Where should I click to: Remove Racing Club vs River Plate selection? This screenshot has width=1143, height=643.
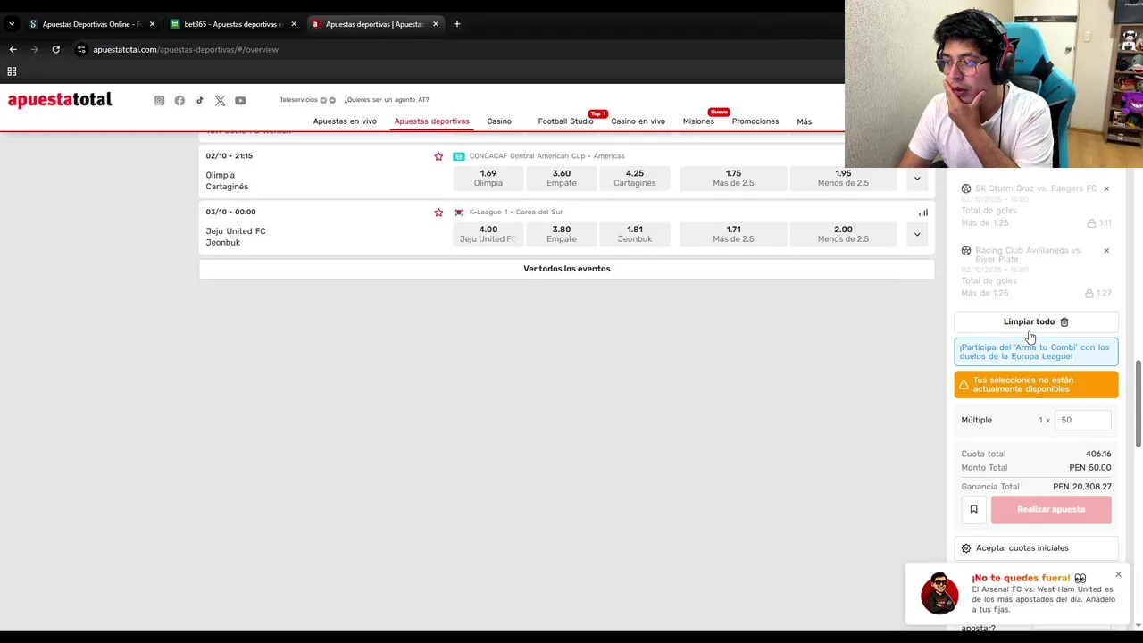[1106, 250]
